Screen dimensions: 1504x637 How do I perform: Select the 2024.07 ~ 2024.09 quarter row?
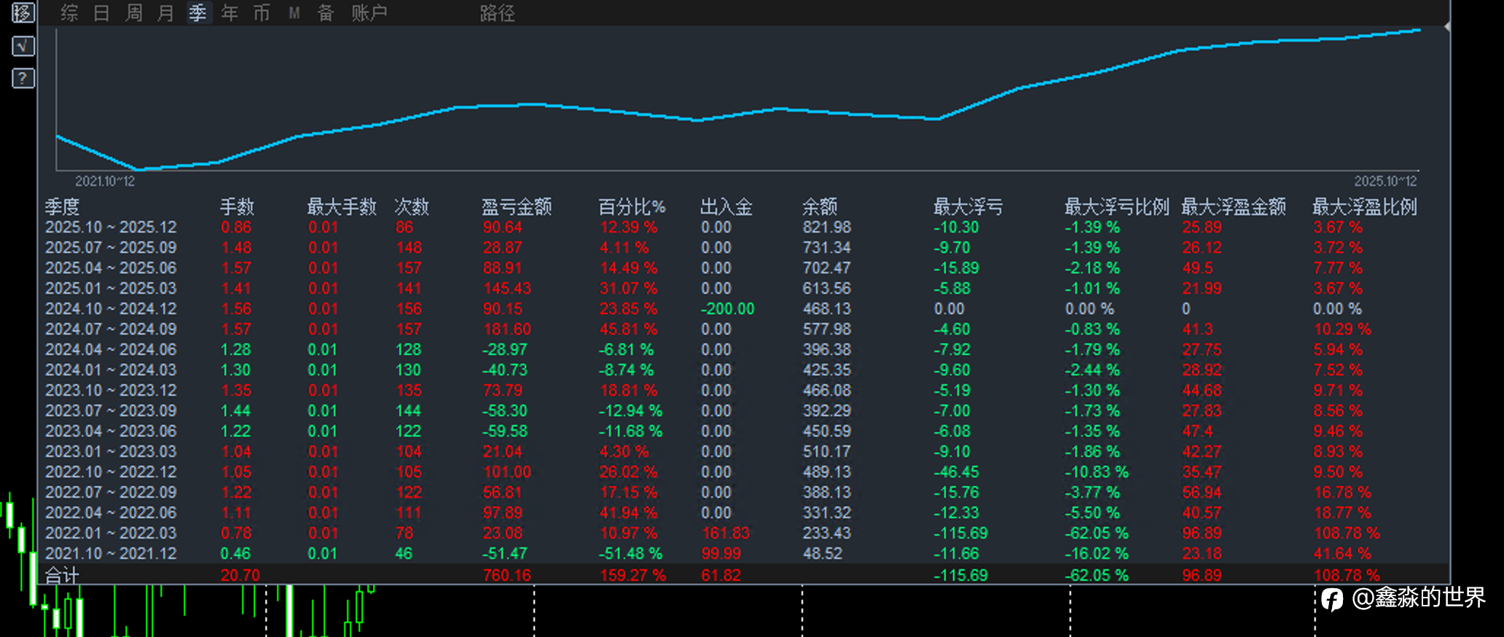click(743, 329)
